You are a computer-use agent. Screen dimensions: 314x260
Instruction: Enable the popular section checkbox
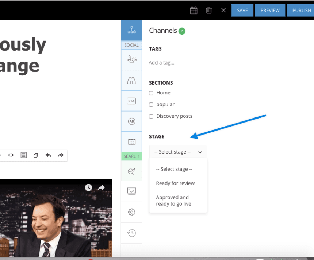click(151, 105)
